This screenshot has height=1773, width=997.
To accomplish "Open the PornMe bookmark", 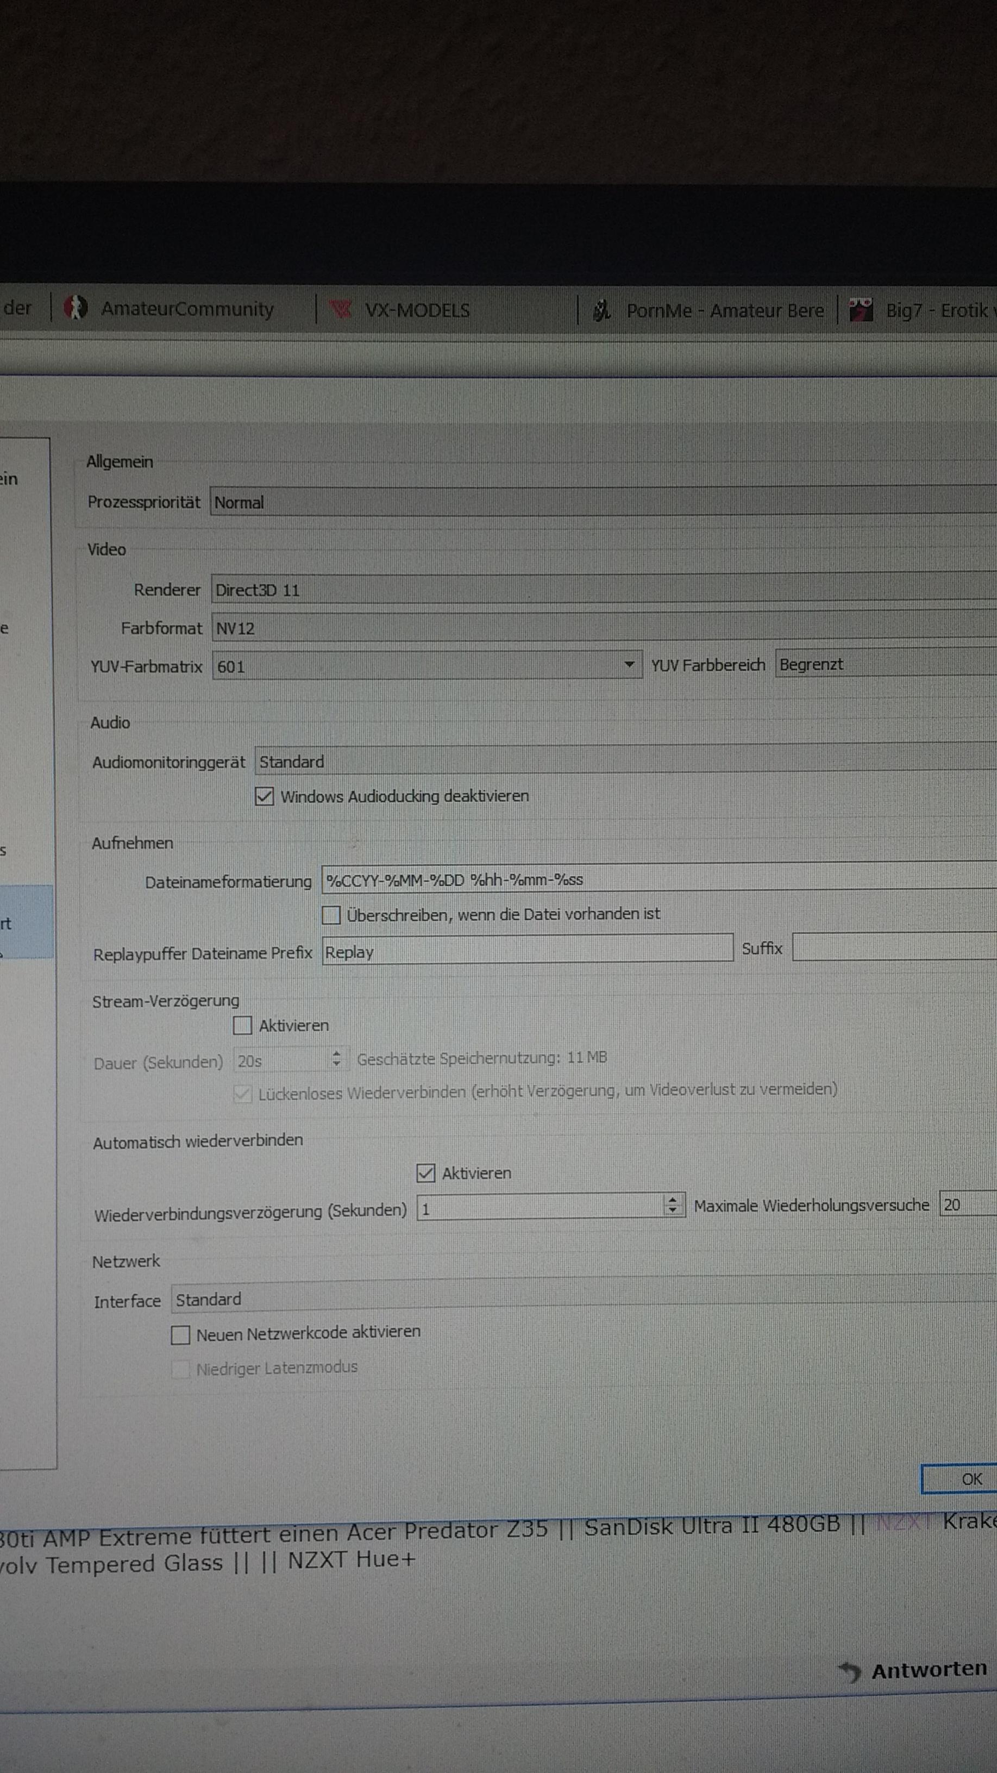I will 708,311.
